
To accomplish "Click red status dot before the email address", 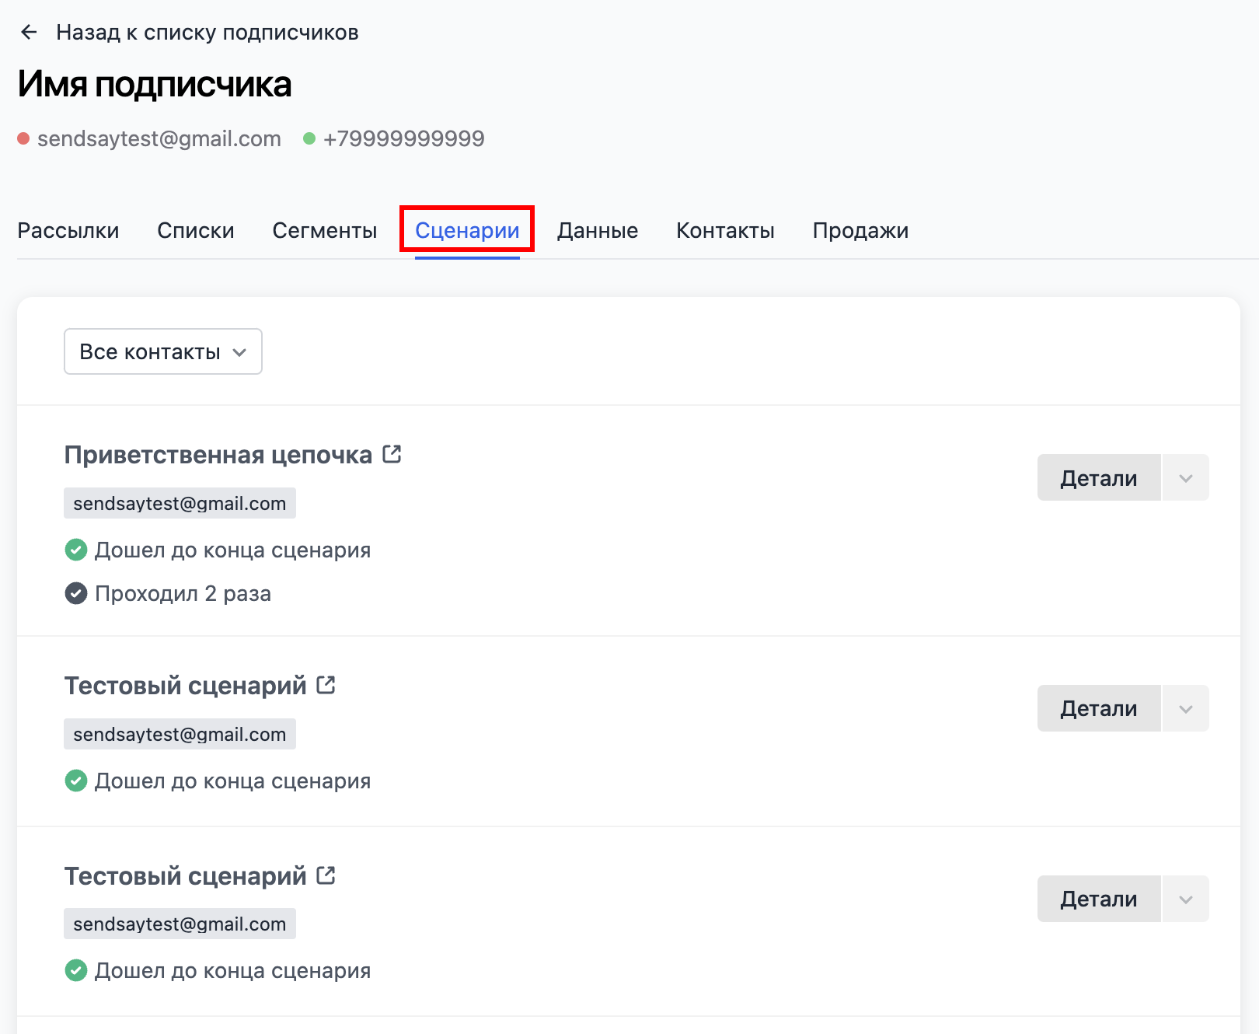I will click(23, 138).
